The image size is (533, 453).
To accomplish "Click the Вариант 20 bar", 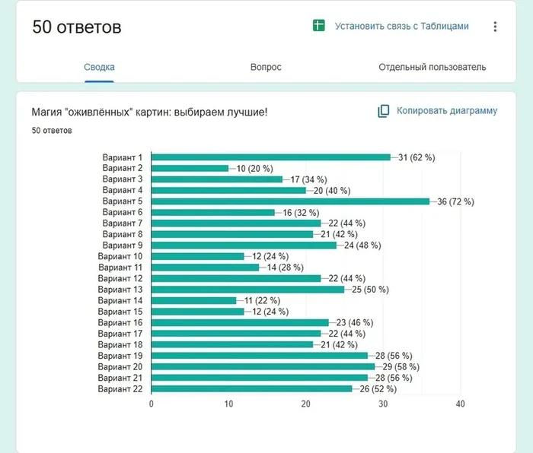I will 263,367.
